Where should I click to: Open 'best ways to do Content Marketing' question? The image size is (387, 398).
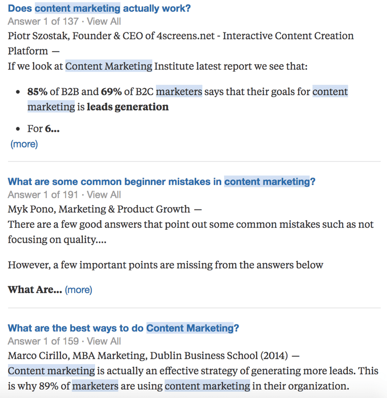123,328
